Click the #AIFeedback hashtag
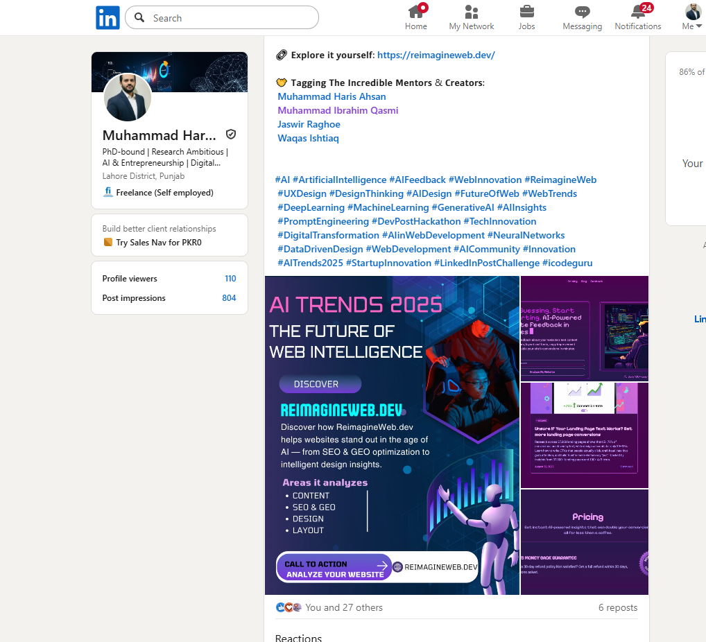The width and height of the screenshot is (706, 642). (417, 180)
